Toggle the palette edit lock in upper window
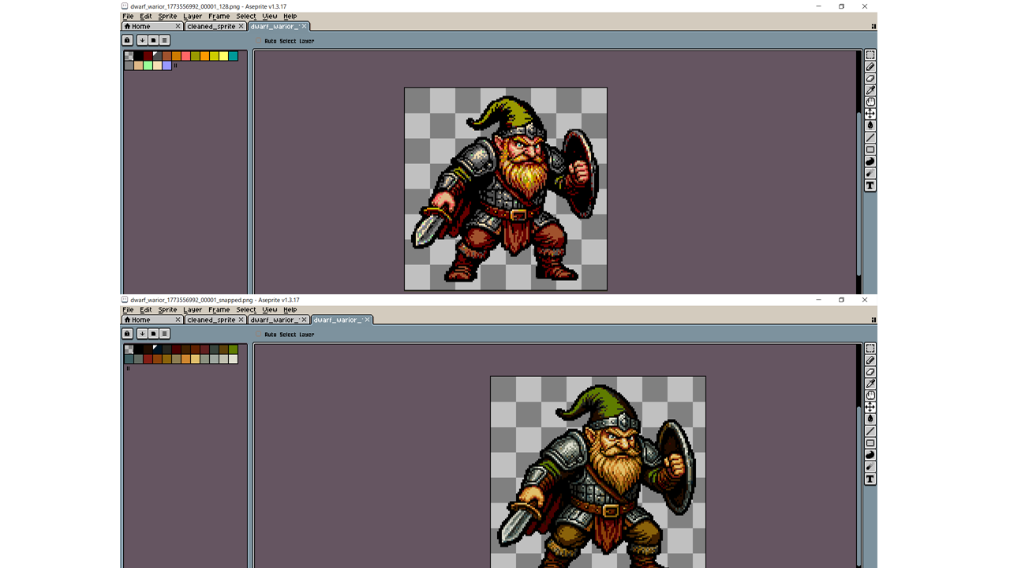 [x=127, y=40]
